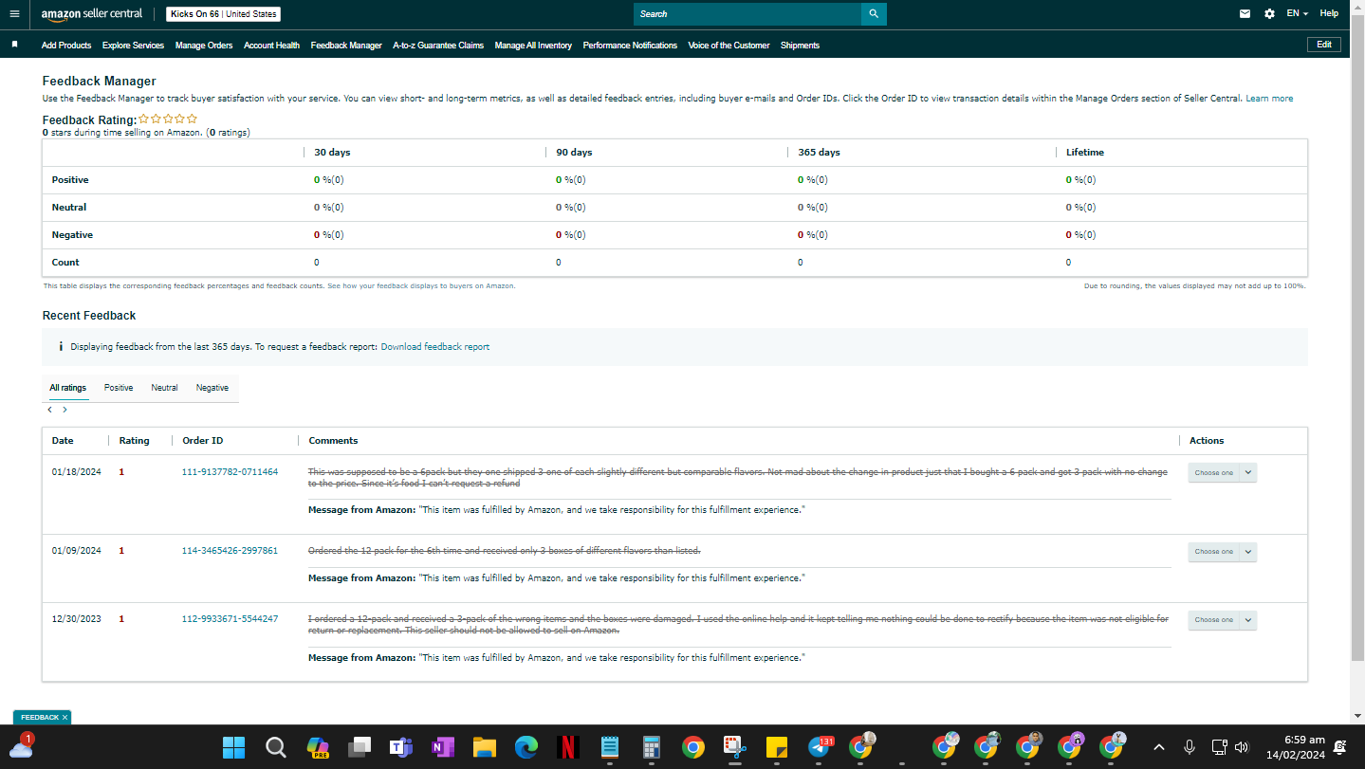
Task: Open Notepad from the taskbar
Action: (x=610, y=748)
